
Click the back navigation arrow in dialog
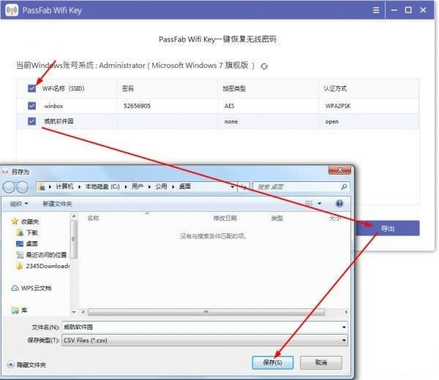[x=9, y=187]
